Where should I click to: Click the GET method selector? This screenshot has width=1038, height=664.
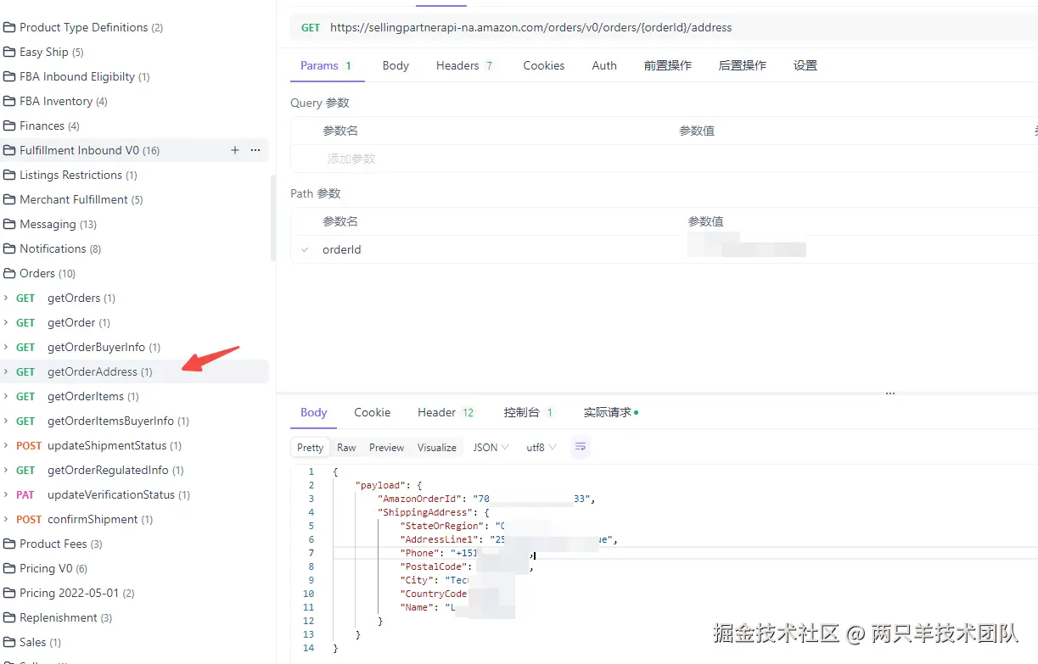pos(311,27)
